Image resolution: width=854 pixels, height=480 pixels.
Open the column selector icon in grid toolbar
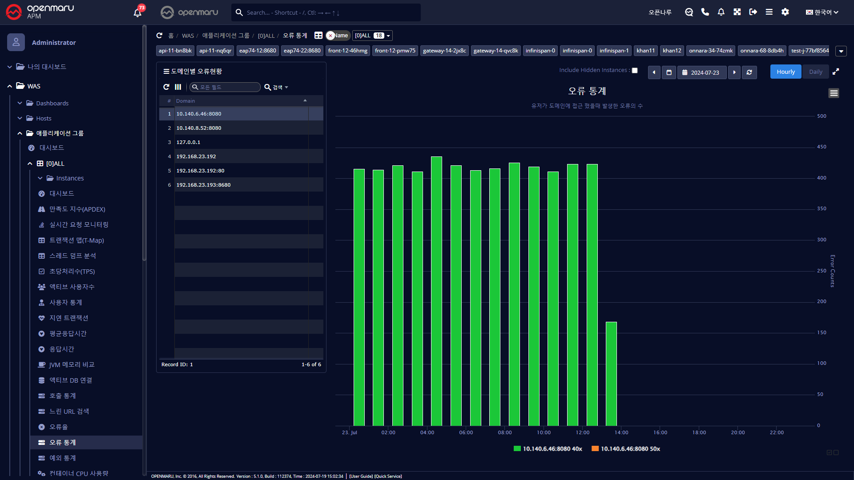pyautogui.click(x=178, y=87)
